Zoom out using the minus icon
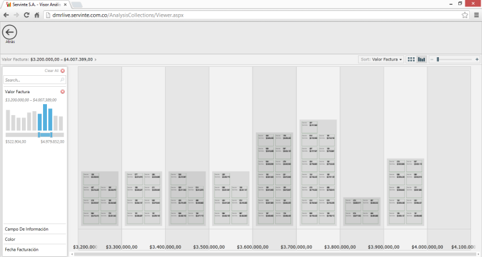This screenshot has width=482, height=257. tap(432, 59)
